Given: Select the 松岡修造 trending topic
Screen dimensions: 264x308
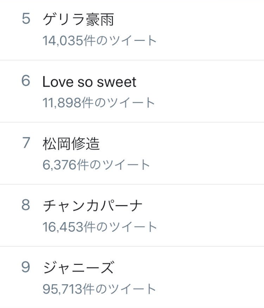Looking at the screenshot, I should tap(71, 144).
